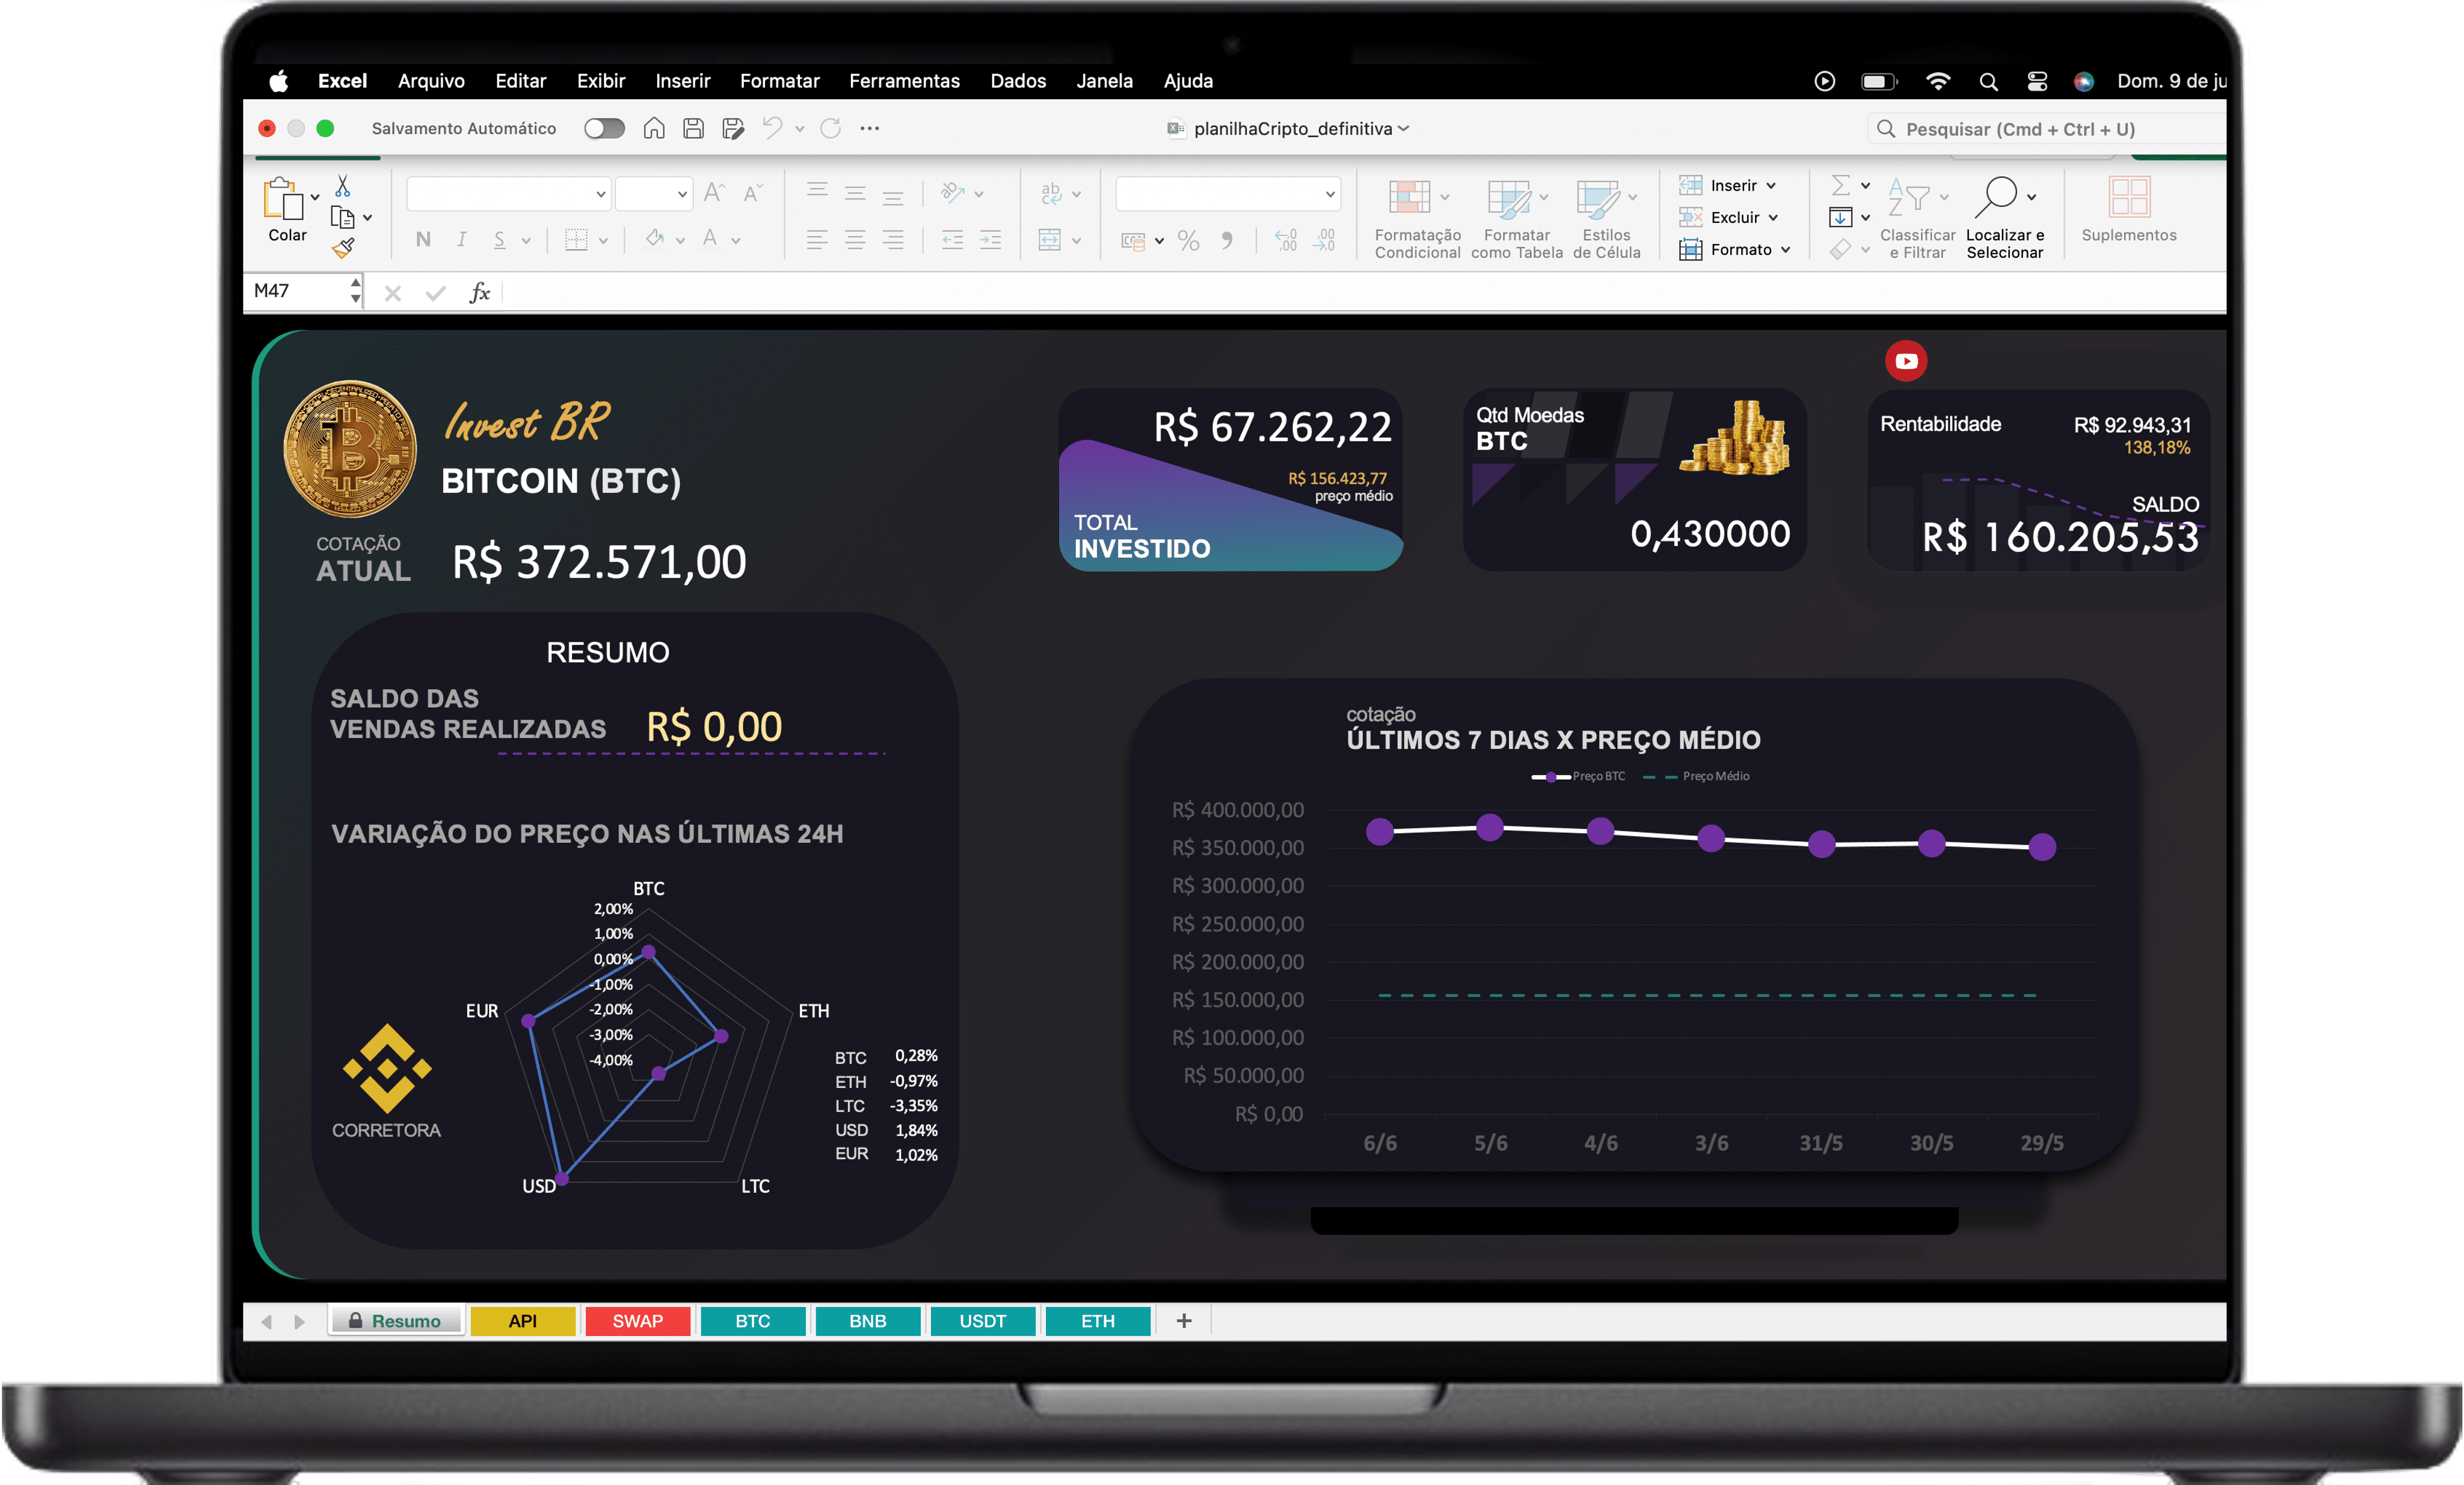Add new sheet with plus button
The width and height of the screenshot is (2464, 1485).
pyautogui.click(x=1183, y=1321)
